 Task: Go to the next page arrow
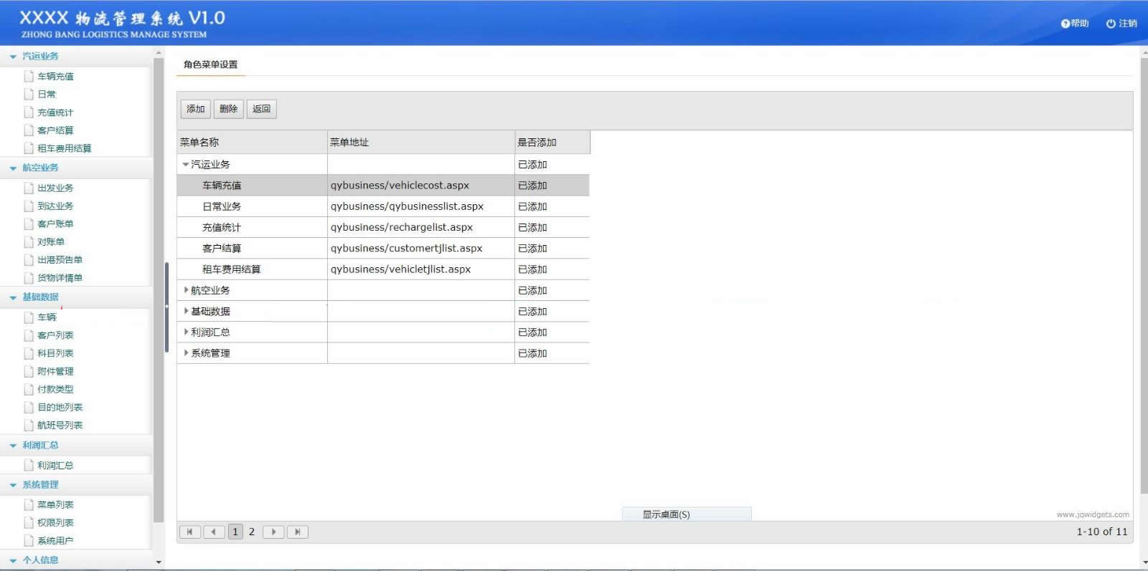273,532
